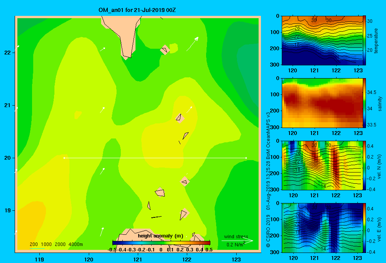Viewport: 386px width, 263px height.
Task: Click the 'vel. N (m/s)' axis label
Action: tap(379, 167)
